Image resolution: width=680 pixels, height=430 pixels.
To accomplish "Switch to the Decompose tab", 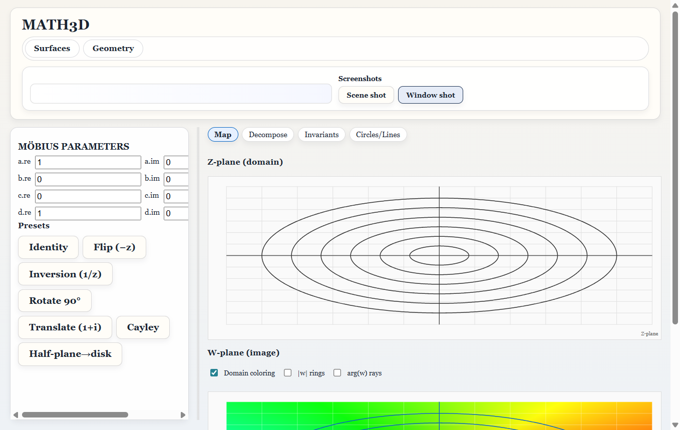I will tap(268, 135).
